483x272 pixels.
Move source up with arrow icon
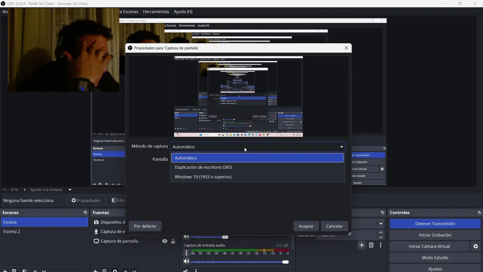tap(125, 270)
